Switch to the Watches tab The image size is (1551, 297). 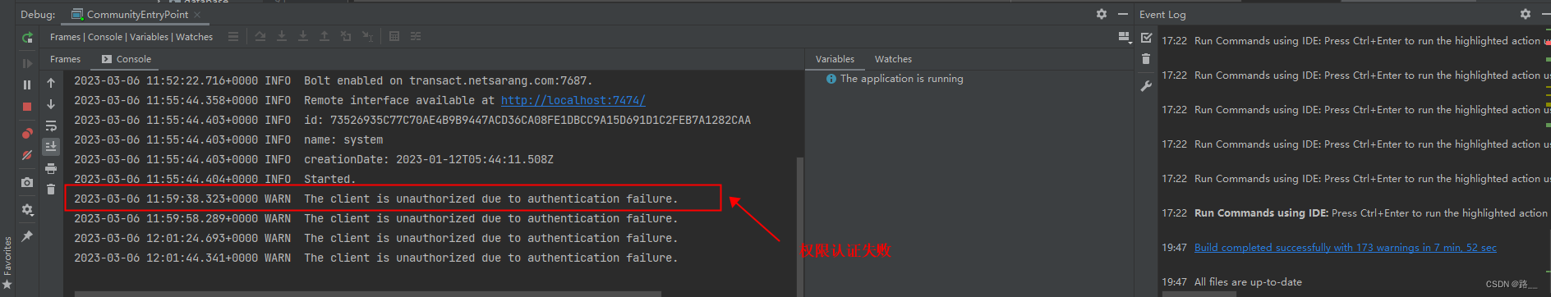coord(893,59)
